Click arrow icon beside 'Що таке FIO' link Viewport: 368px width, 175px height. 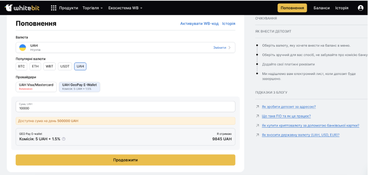coord(258,116)
